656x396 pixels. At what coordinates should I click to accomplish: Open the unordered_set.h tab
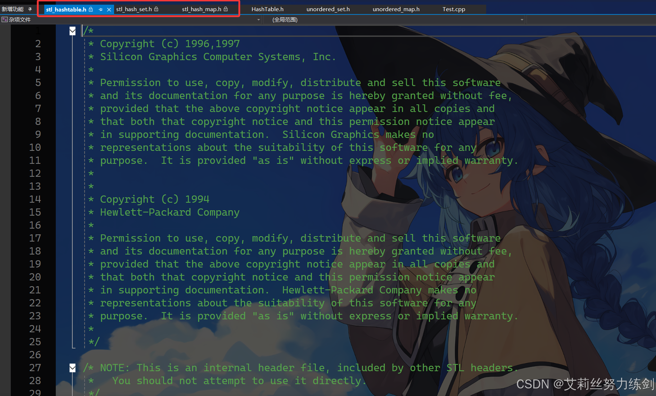[328, 9]
